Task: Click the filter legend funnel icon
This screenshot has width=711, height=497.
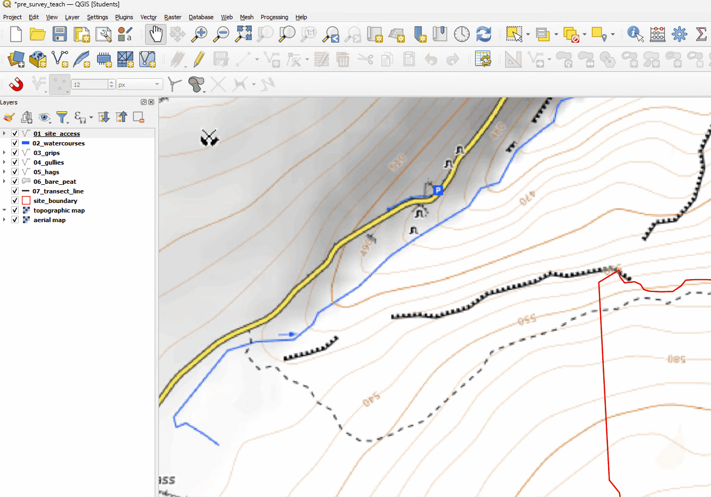Action: [62, 117]
